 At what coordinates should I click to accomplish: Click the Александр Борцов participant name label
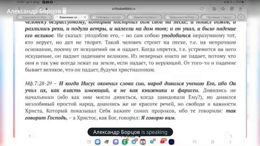[34, 11]
